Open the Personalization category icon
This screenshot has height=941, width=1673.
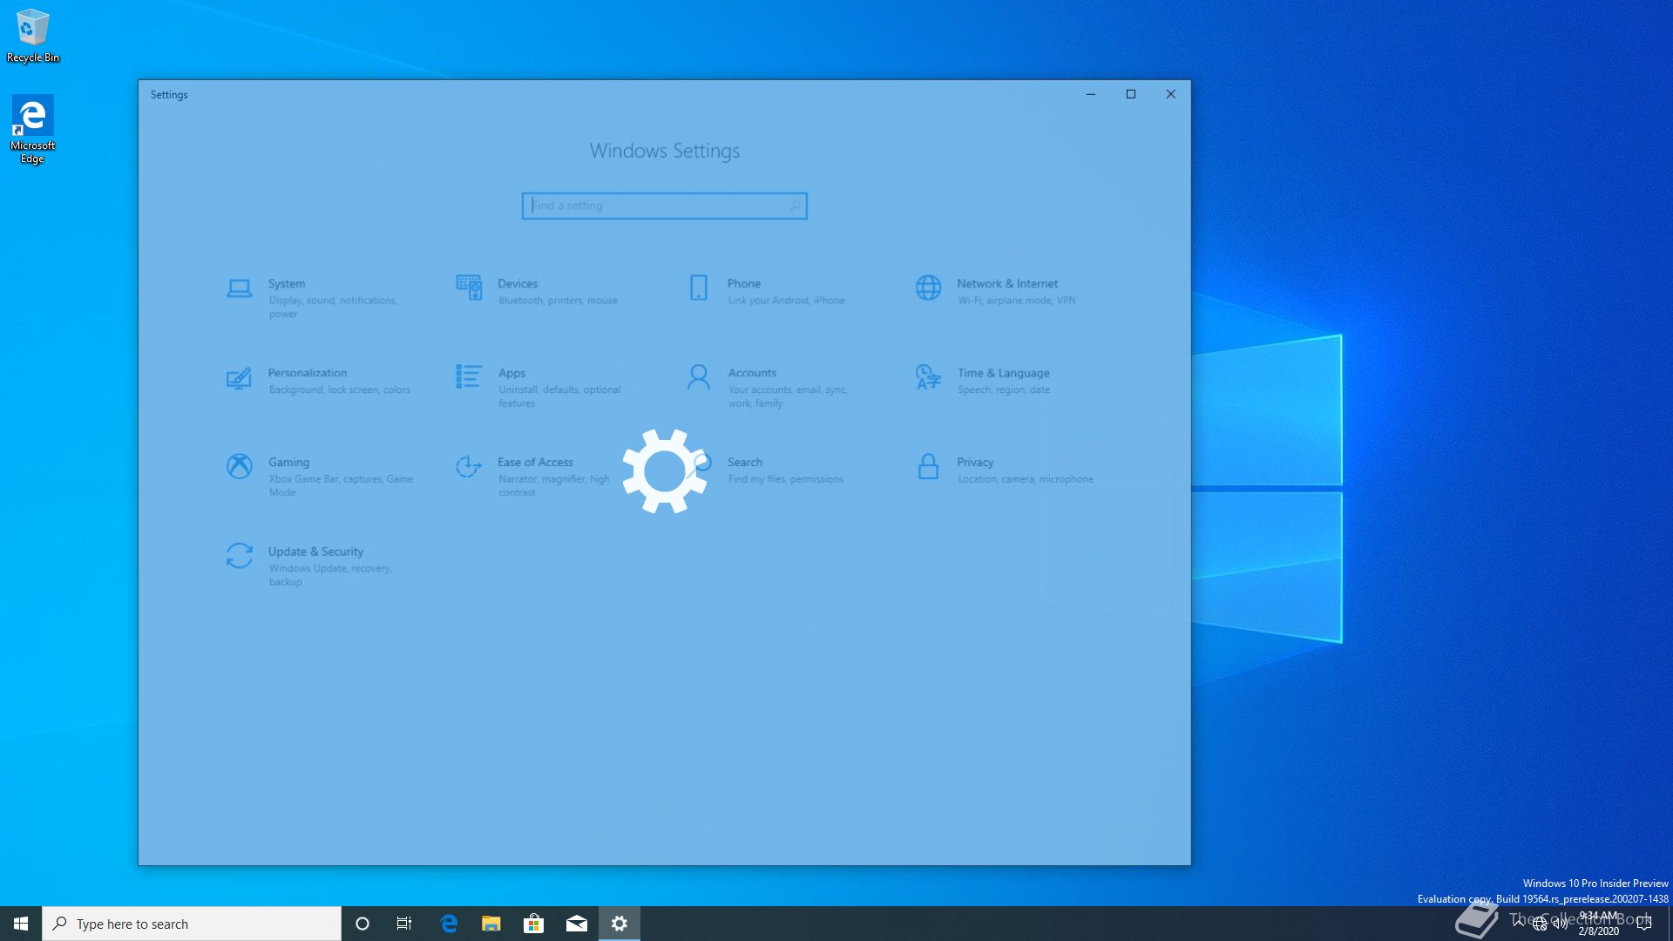coord(239,378)
